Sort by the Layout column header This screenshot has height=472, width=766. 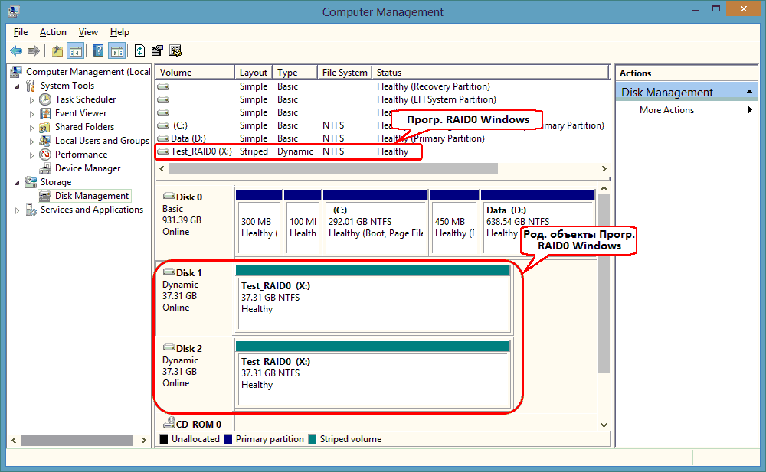tap(254, 72)
